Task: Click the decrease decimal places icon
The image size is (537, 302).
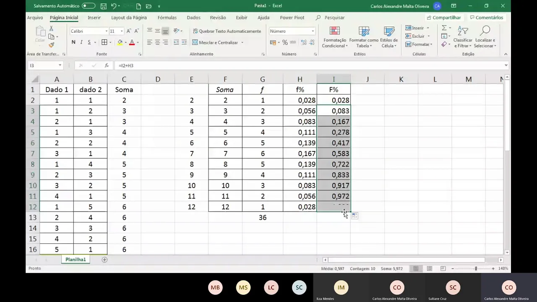Action: 311,42
